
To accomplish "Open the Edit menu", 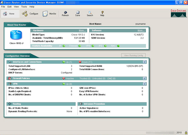I will tap(9, 7).
